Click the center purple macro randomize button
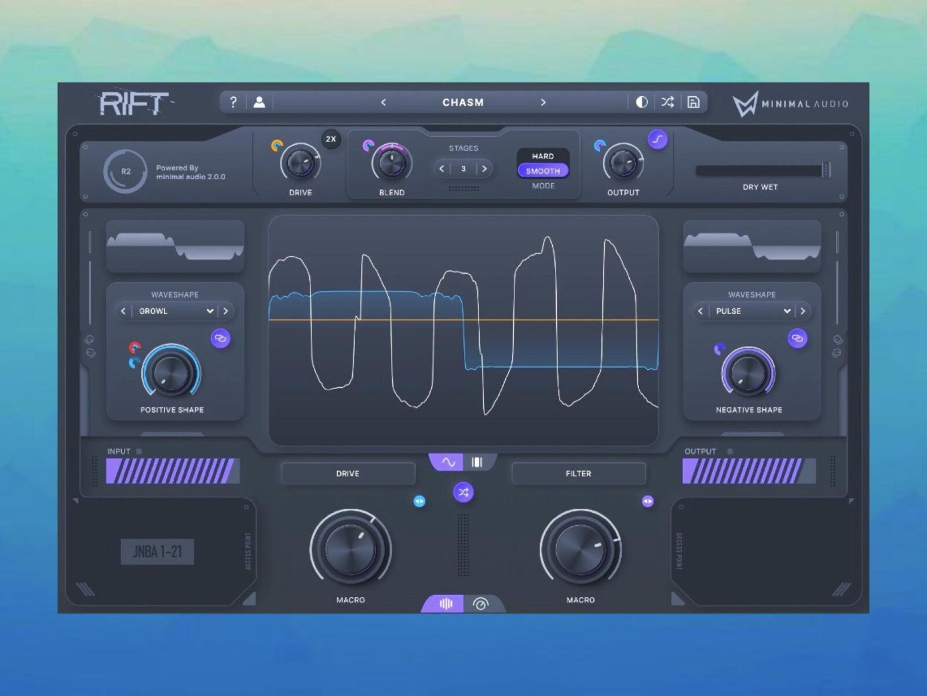The width and height of the screenshot is (927, 696). click(x=463, y=493)
